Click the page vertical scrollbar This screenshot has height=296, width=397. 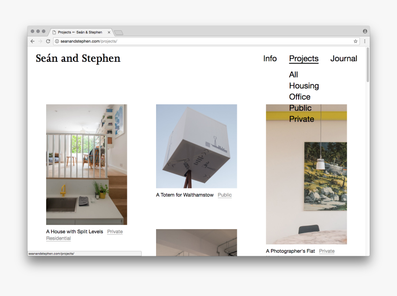click(367, 65)
